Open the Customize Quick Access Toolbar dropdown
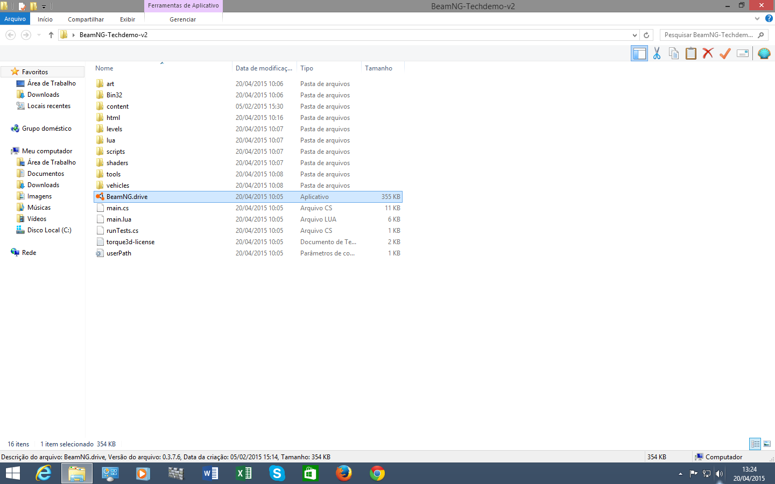The height and width of the screenshot is (484, 775). (x=44, y=6)
